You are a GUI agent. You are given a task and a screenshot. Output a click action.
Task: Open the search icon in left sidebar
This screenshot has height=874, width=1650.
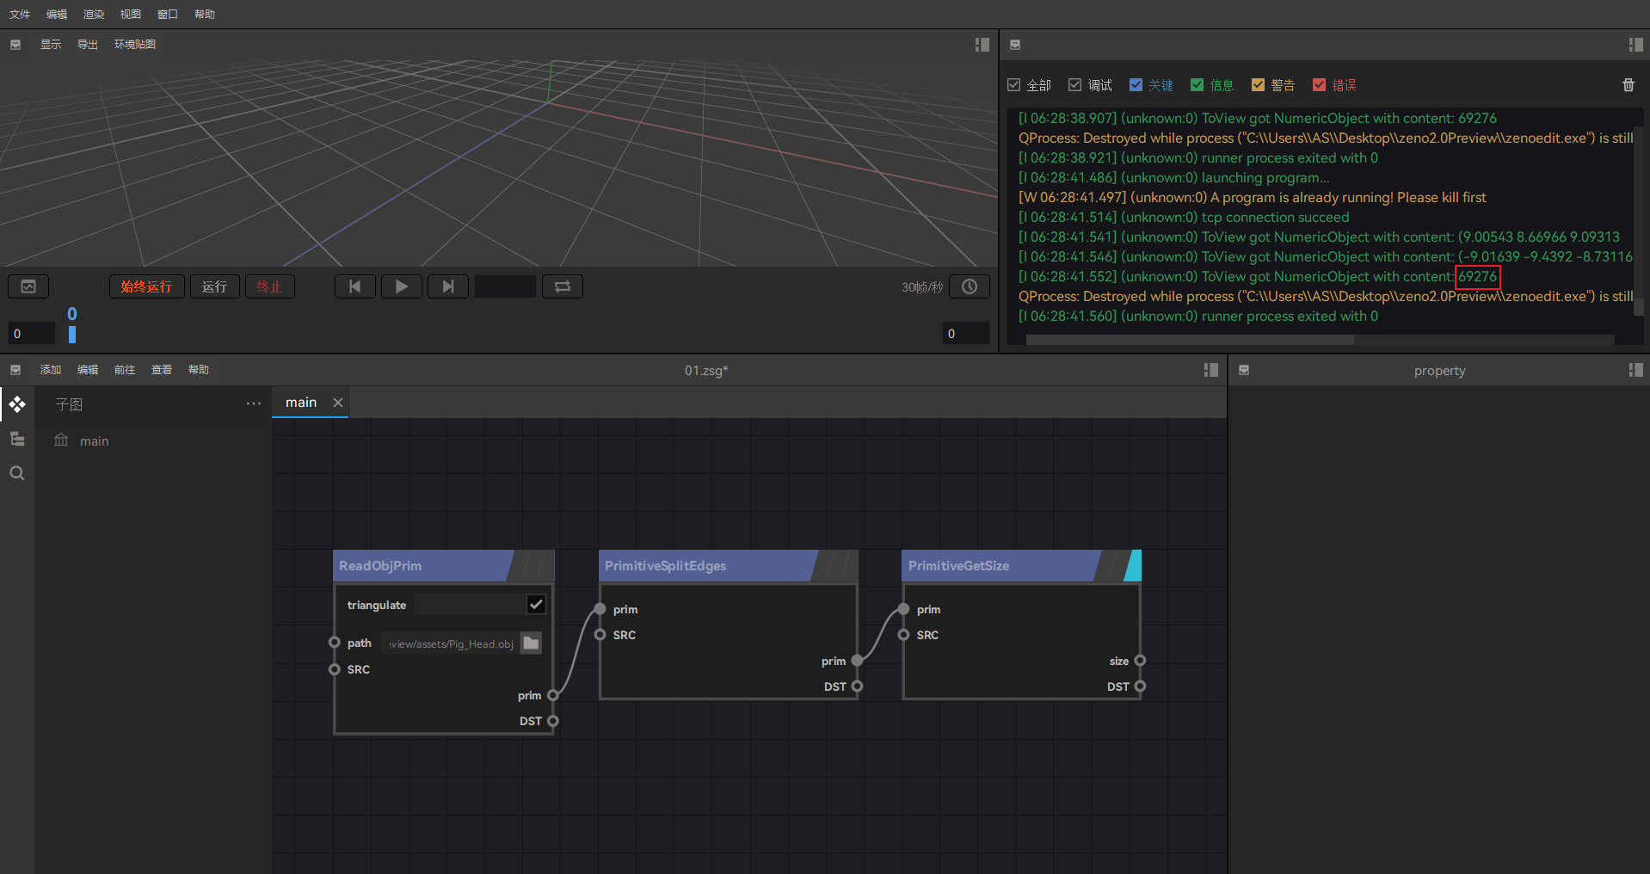[x=17, y=473]
